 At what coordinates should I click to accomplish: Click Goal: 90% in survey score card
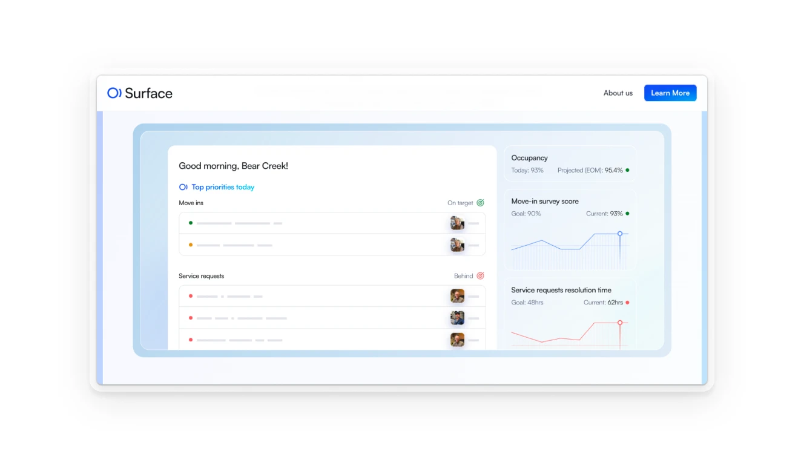(x=526, y=214)
